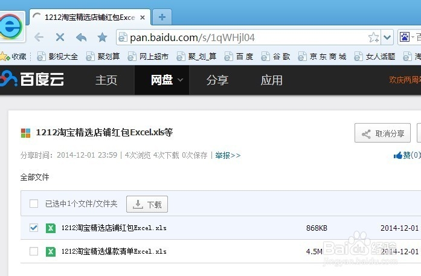Click the multicolor folder icon beside share title
This screenshot has height=276, width=421.
[26, 133]
